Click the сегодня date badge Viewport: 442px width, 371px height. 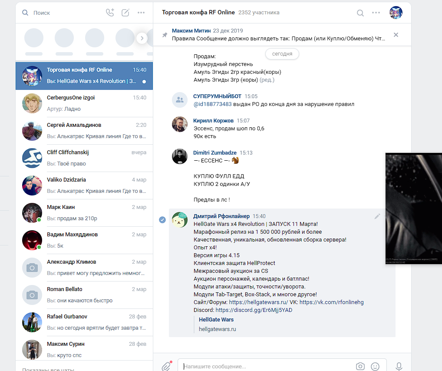click(x=282, y=54)
